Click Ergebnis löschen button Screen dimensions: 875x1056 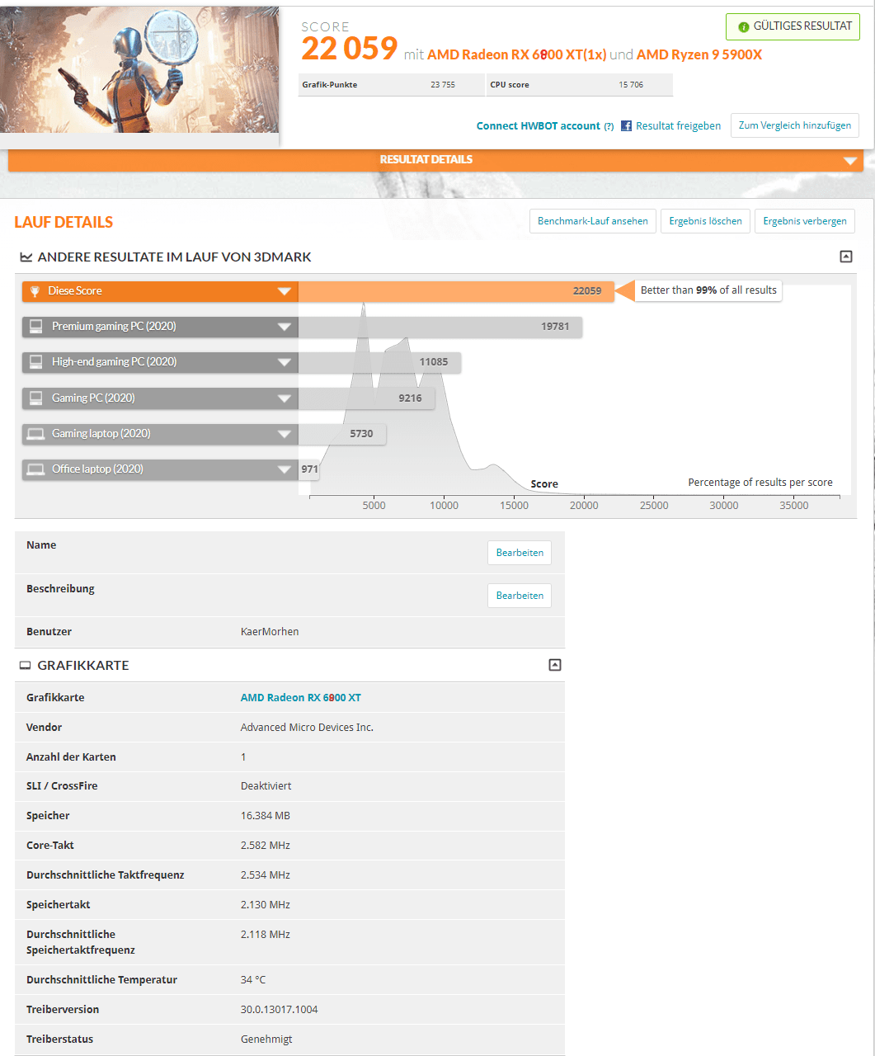705,221
